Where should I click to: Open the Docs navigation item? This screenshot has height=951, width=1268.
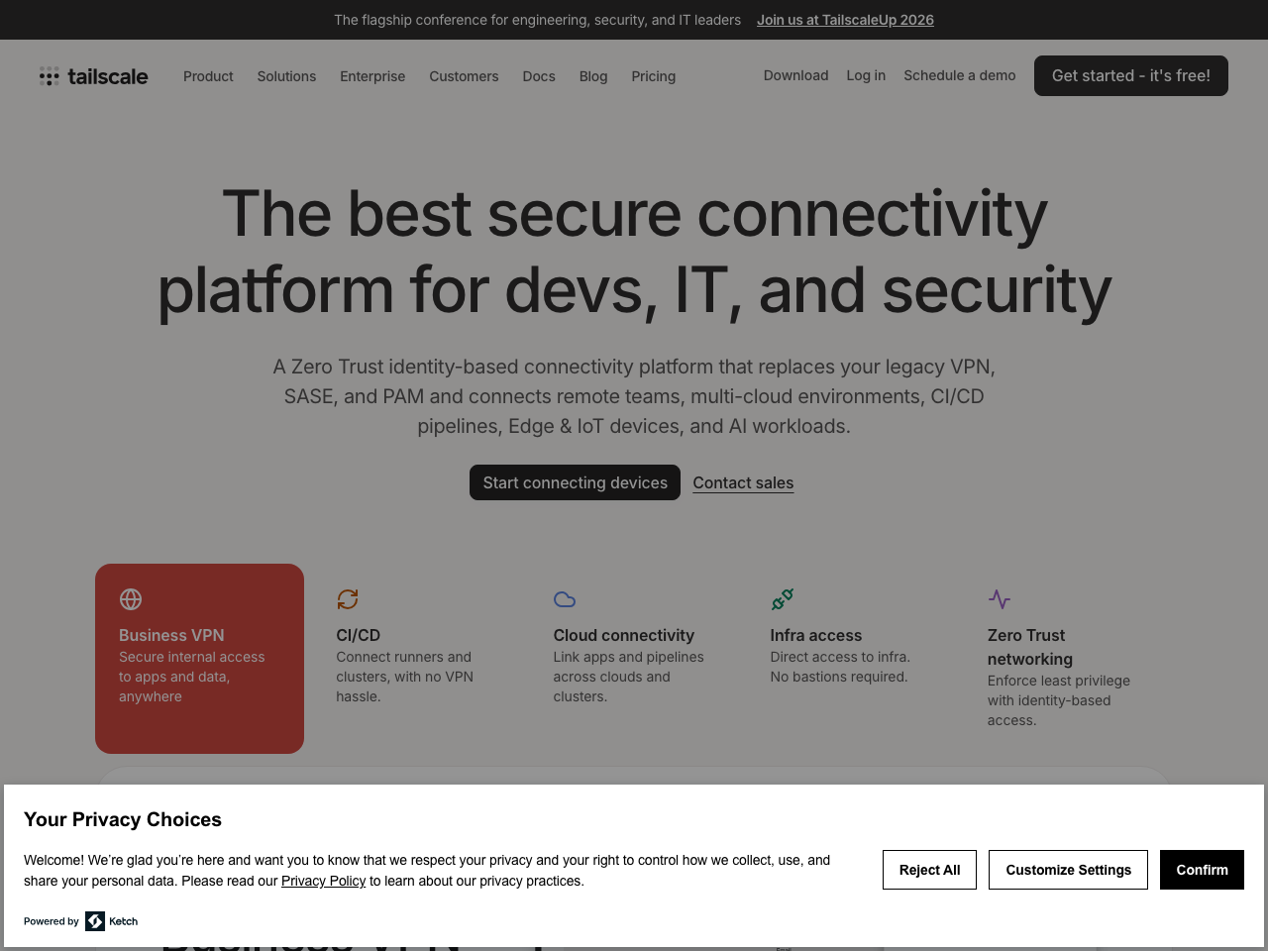(x=539, y=76)
